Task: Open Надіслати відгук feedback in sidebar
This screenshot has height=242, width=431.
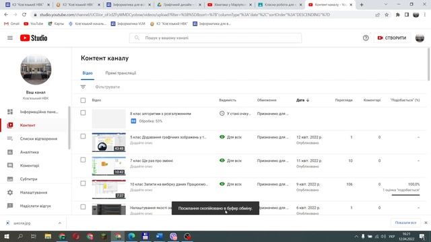Action: 34,206
